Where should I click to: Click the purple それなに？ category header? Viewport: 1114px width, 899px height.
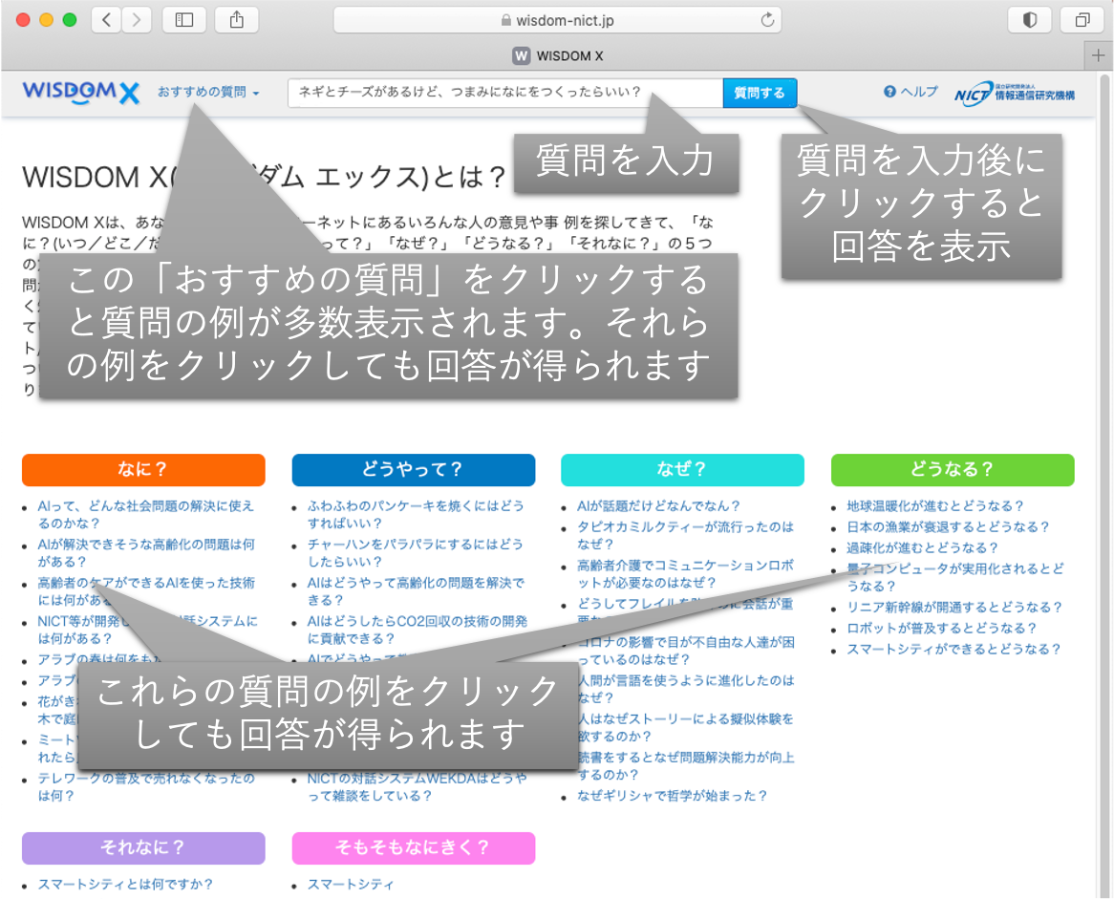pos(143,847)
